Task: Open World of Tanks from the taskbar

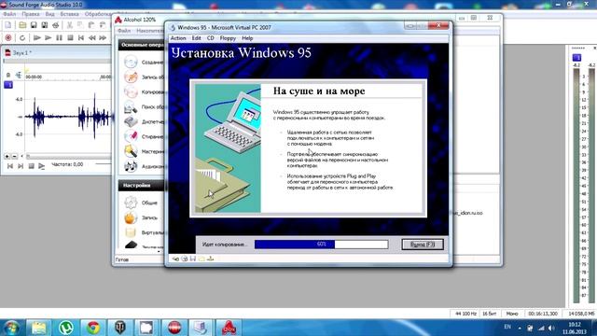Action: click(x=120, y=328)
